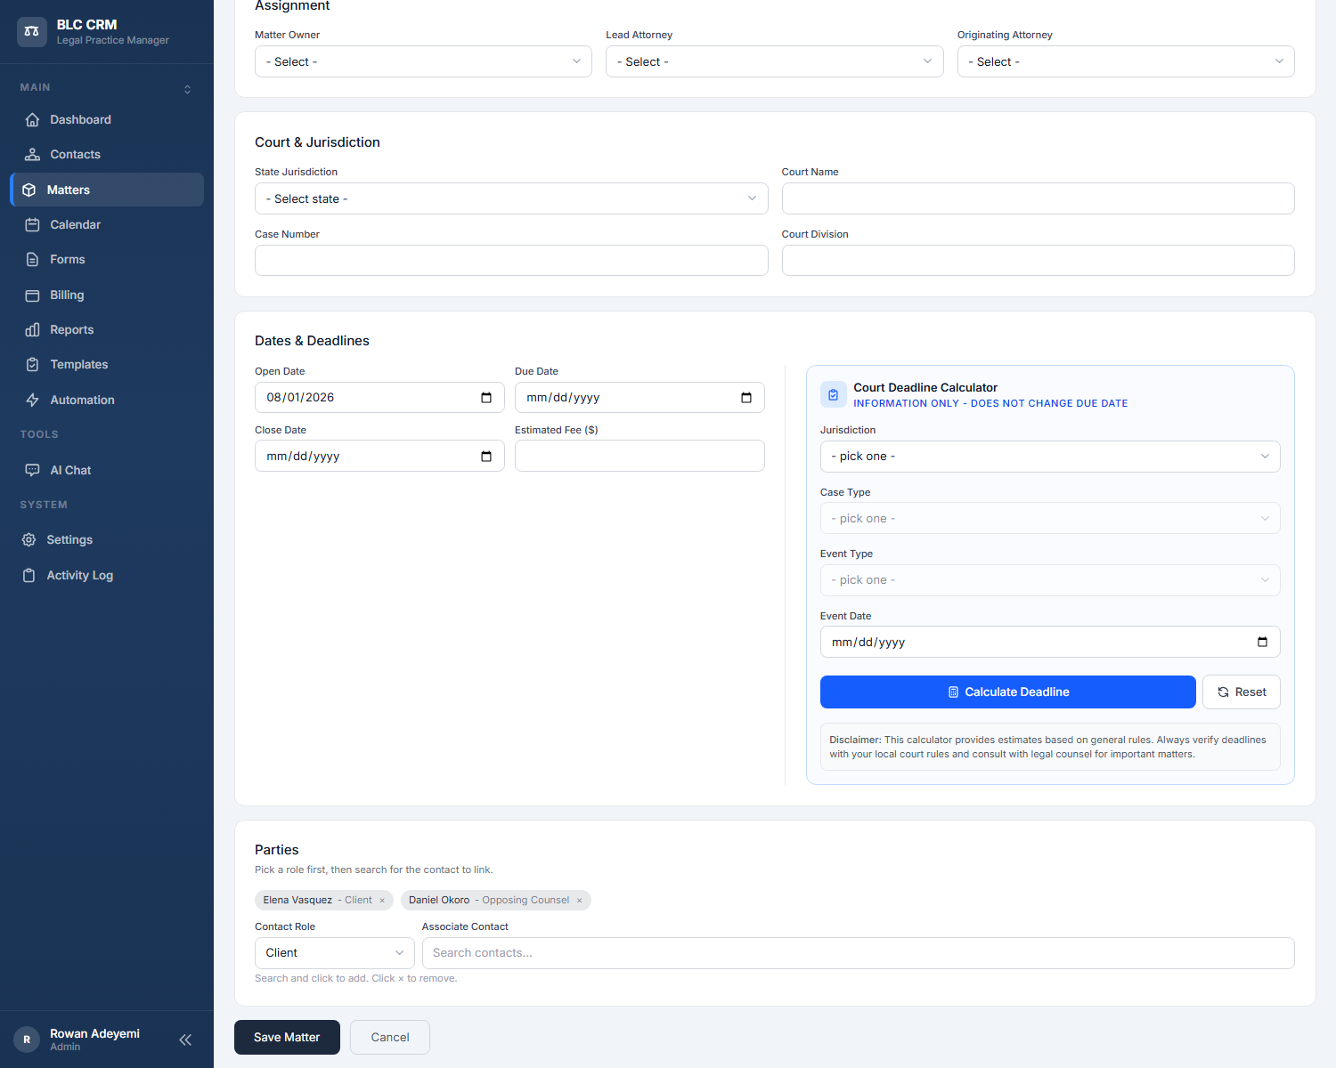Open the Matter Owner dropdown
This screenshot has height=1068, width=1336.
click(x=423, y=61)
